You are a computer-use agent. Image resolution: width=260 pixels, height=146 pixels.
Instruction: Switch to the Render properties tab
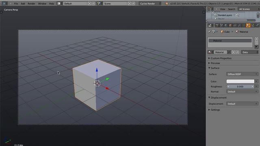pos(217,25)
